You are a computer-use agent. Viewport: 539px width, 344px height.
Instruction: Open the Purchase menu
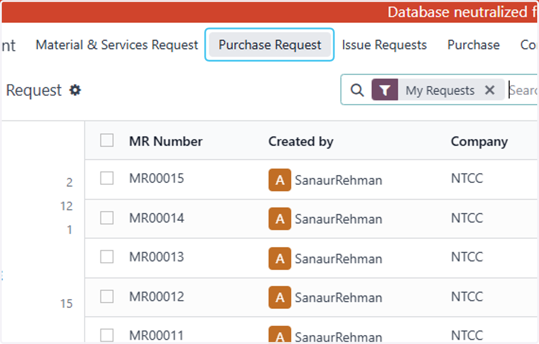click(473, 45)
